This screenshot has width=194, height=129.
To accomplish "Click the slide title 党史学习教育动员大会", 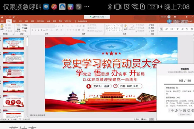I will click(x=111, y=63).
